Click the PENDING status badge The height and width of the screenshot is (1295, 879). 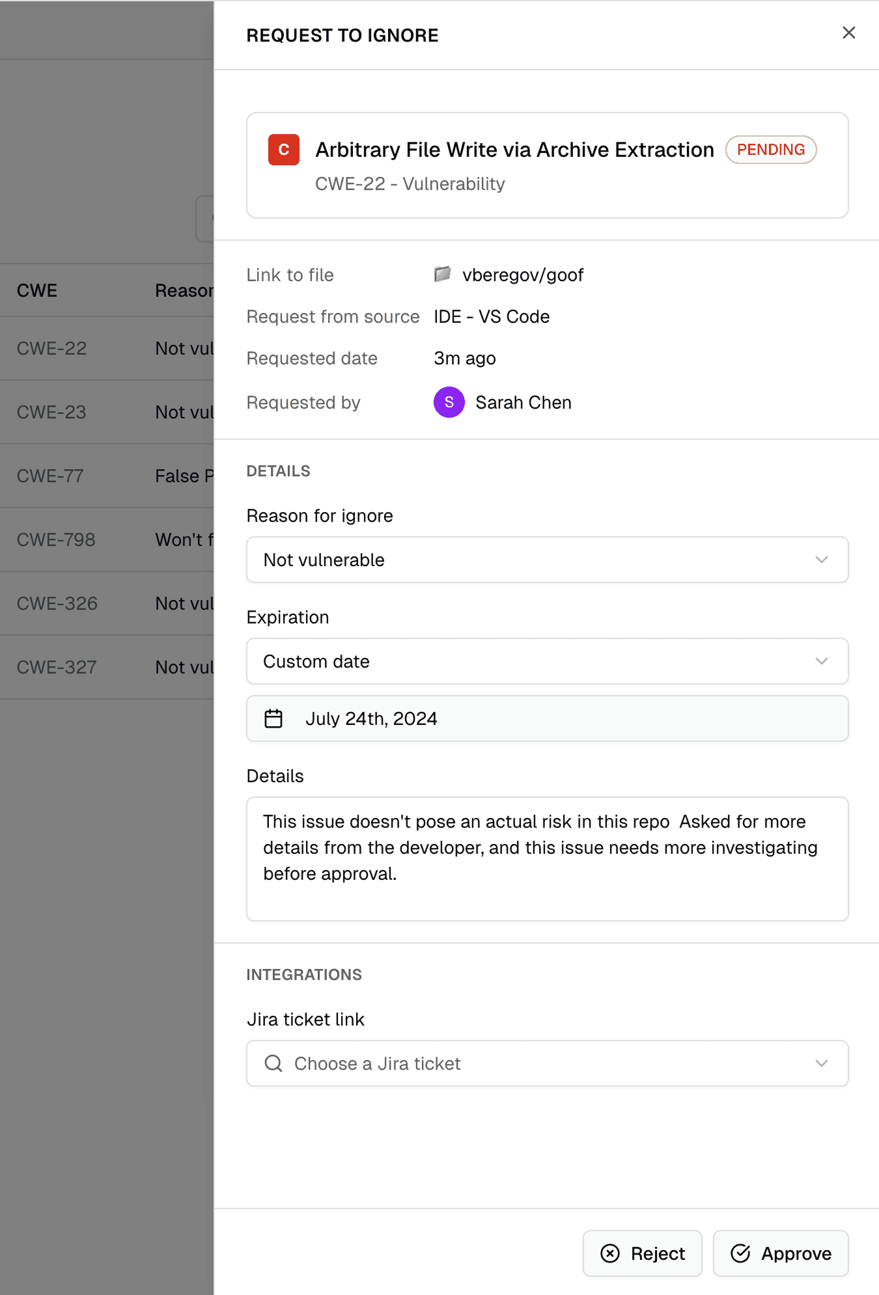click(x=771, y=150)
